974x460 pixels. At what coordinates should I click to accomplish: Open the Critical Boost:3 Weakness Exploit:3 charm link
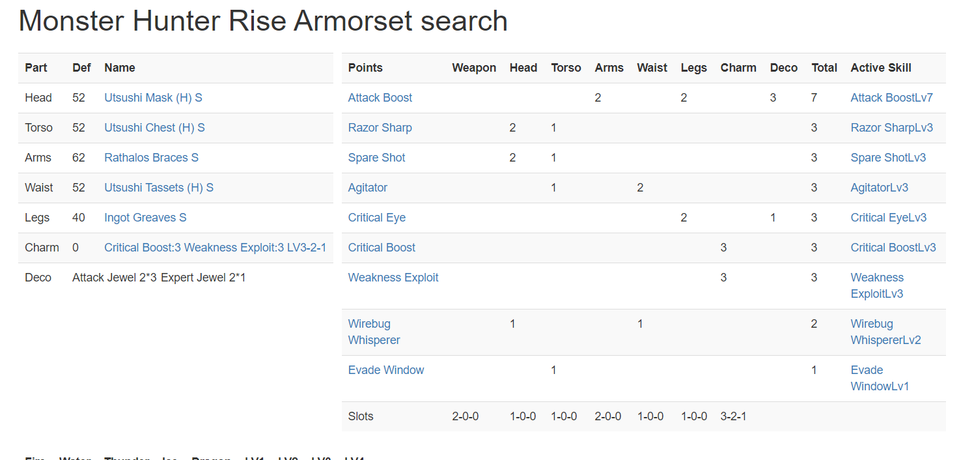(215, 248)
